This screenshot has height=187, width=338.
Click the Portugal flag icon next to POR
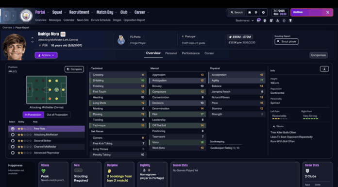(40, 46)
